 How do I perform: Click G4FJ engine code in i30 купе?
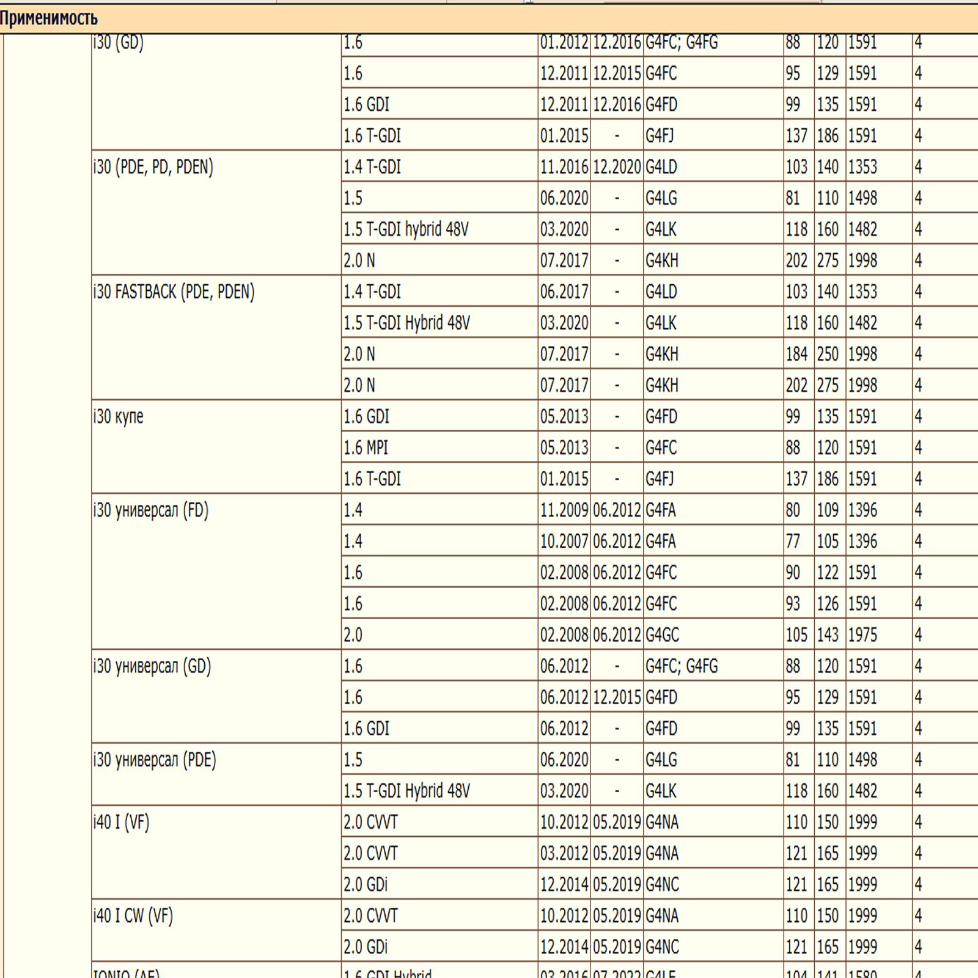(660, 479)
